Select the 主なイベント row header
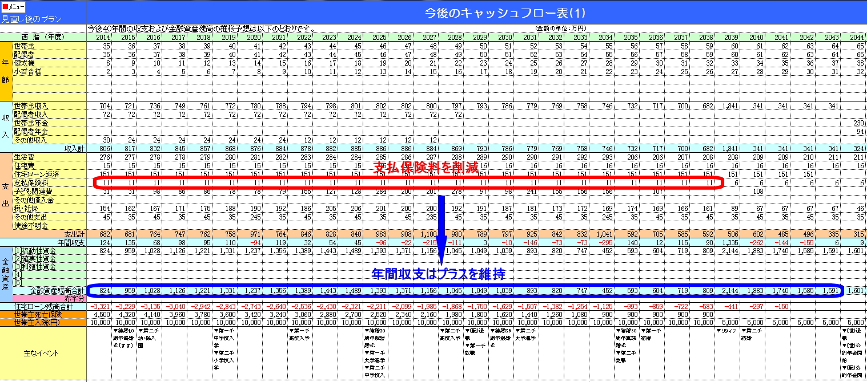Image resolution: width=867 pixels, height=382 pixels. pos(43,353)
